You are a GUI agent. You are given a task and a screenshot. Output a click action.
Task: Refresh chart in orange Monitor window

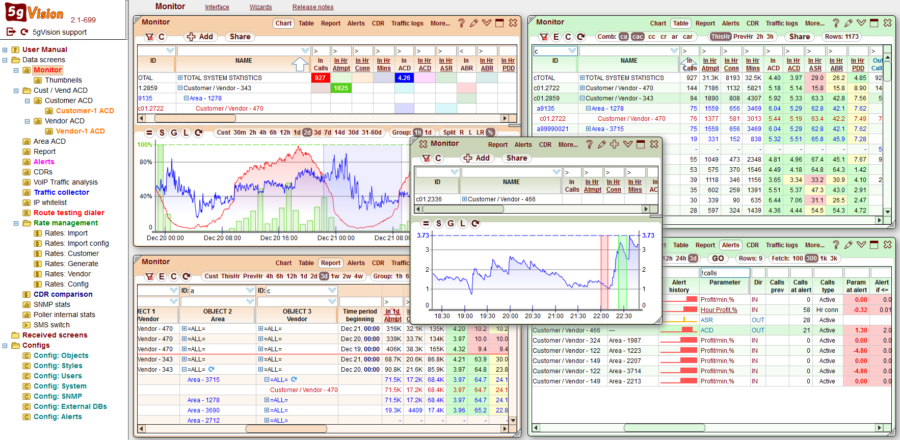pyautogui.click(x=198, y=133)
